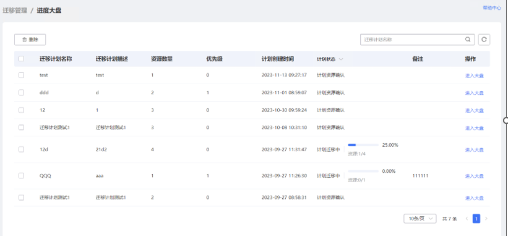
Task: Select the checkbox for plan 12
Action: [x=22, y=110]
